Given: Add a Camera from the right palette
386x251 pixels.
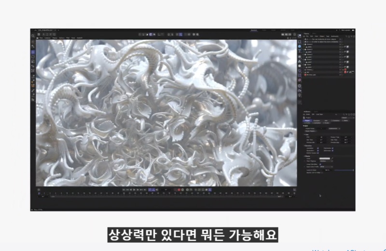Looking at the screenshot, I should click(x=300, y=91).
